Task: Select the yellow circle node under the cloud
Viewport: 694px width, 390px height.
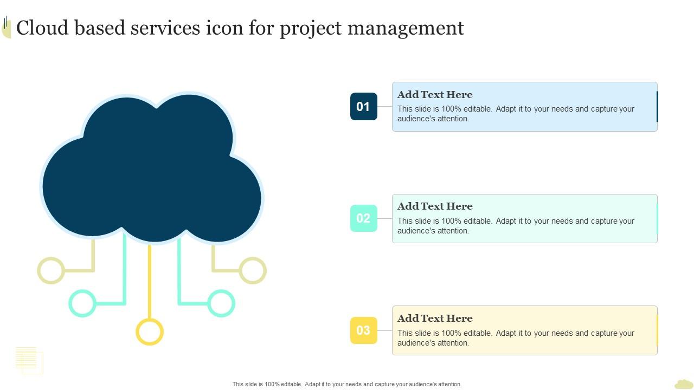Action: (150, 331)
